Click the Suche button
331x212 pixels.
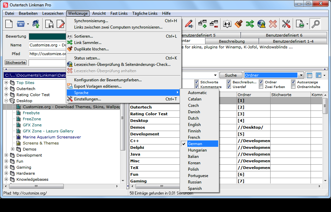tap(231, 75)
